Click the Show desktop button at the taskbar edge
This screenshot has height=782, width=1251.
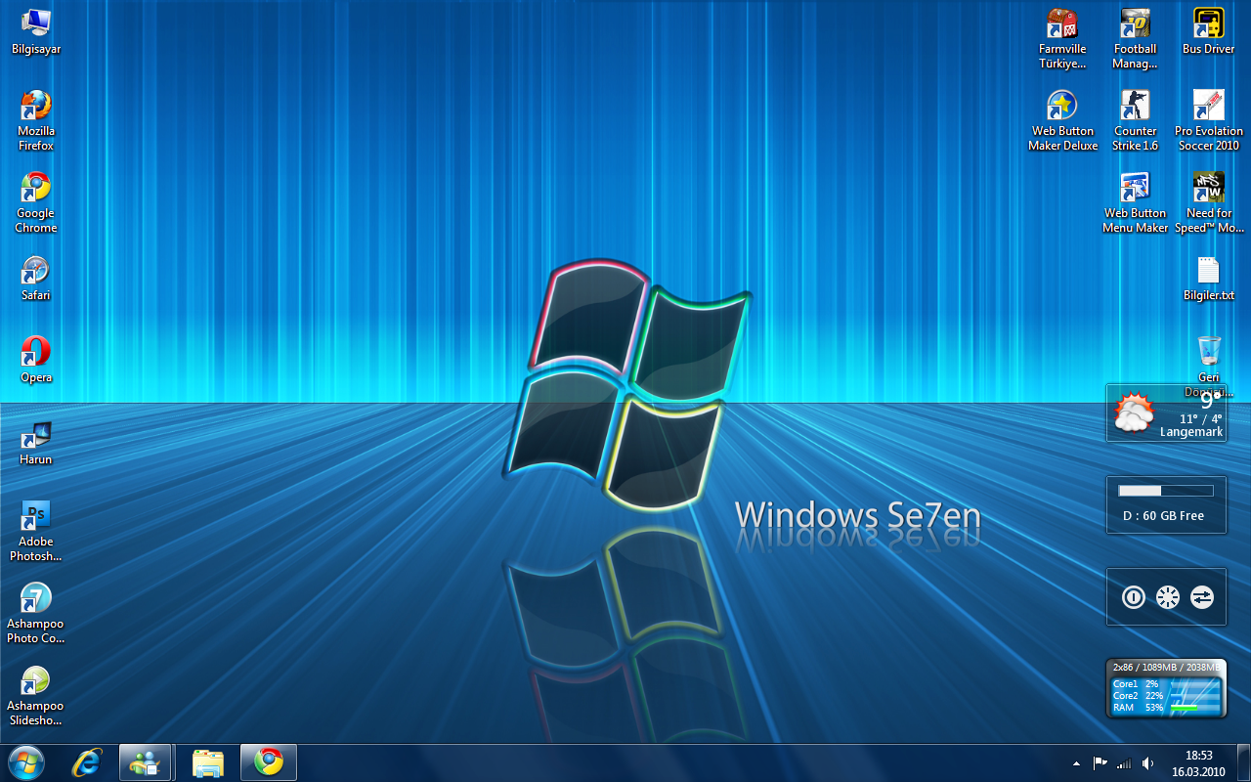1243,762
